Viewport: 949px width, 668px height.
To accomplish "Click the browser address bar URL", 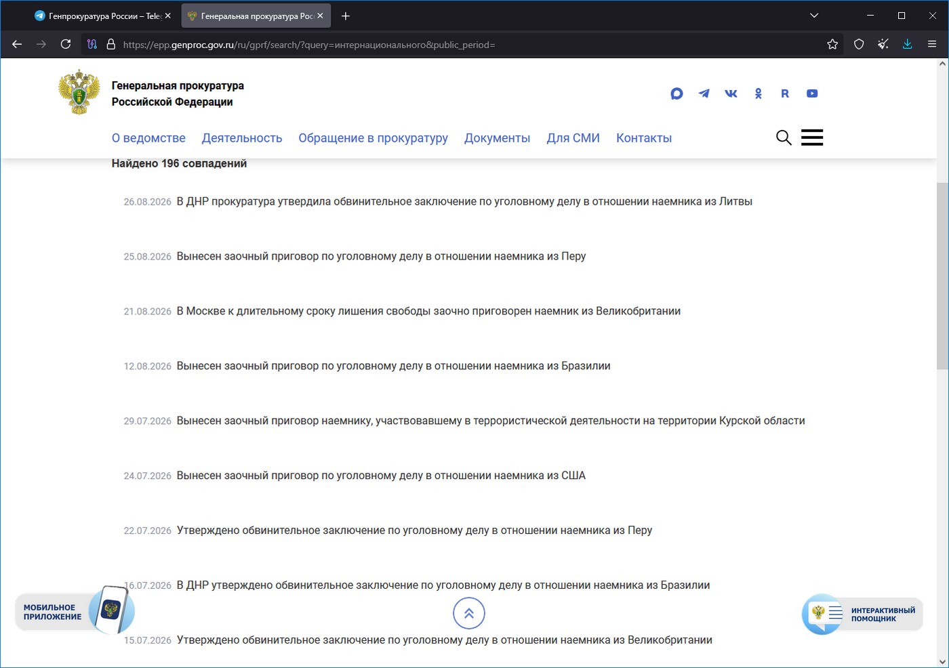I will coord(309,45).
